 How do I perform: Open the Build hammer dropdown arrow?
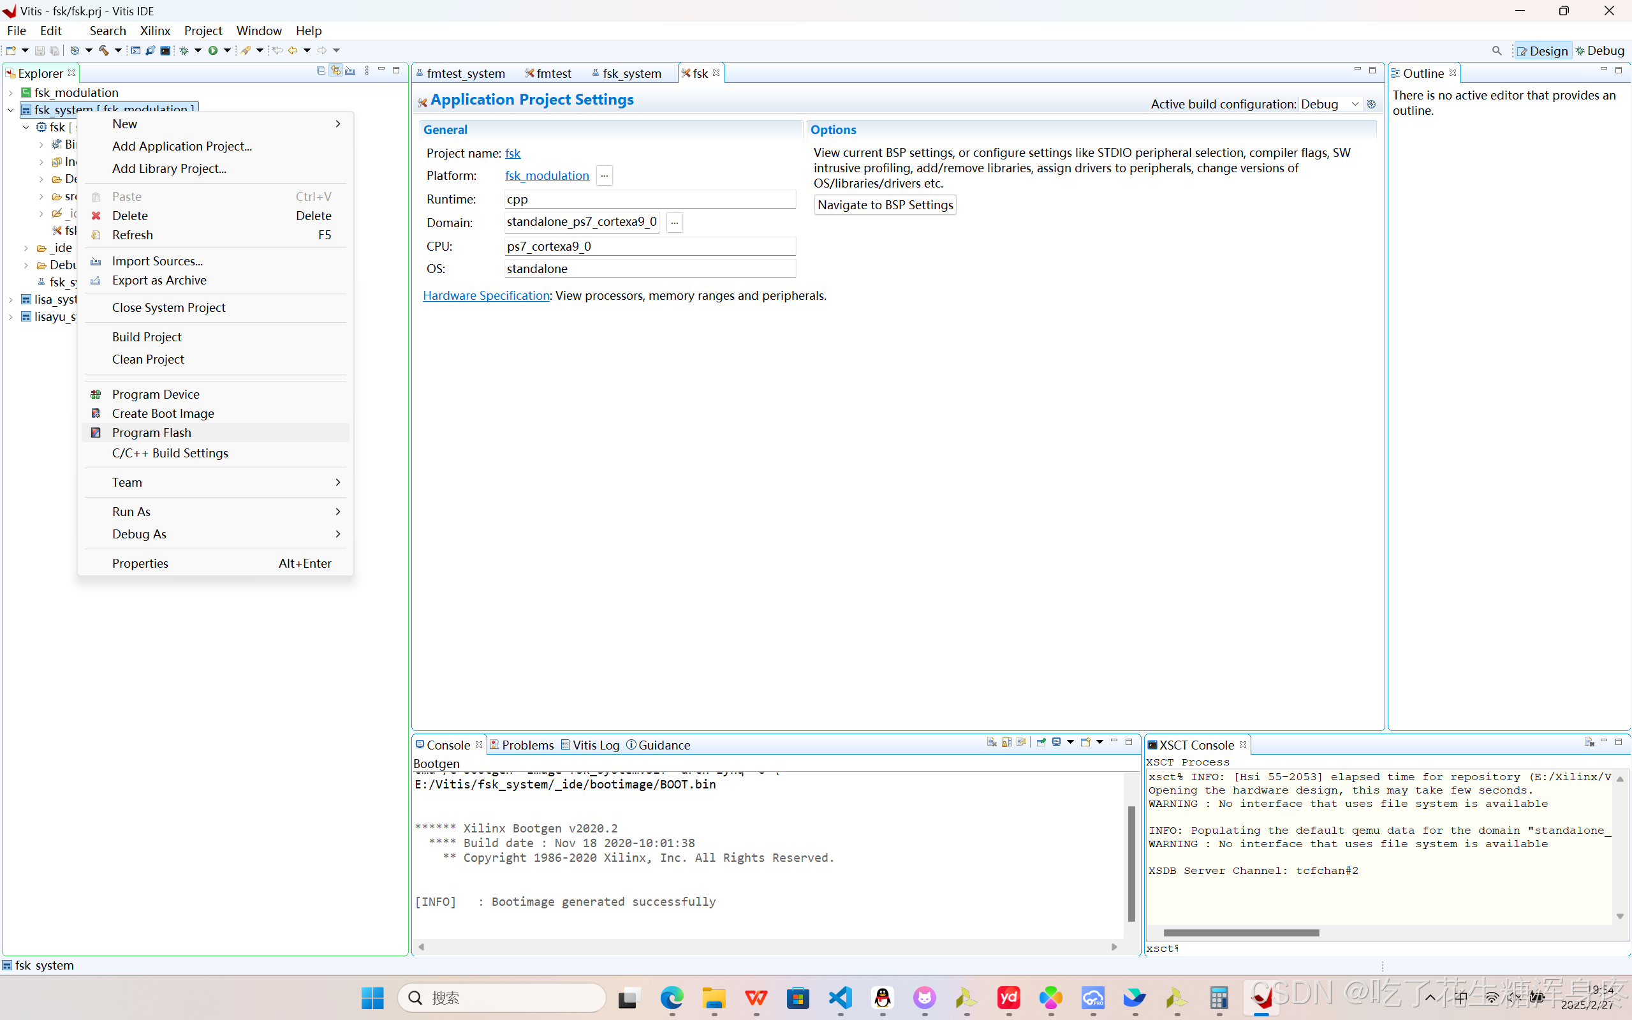click(x=118, y=50)
